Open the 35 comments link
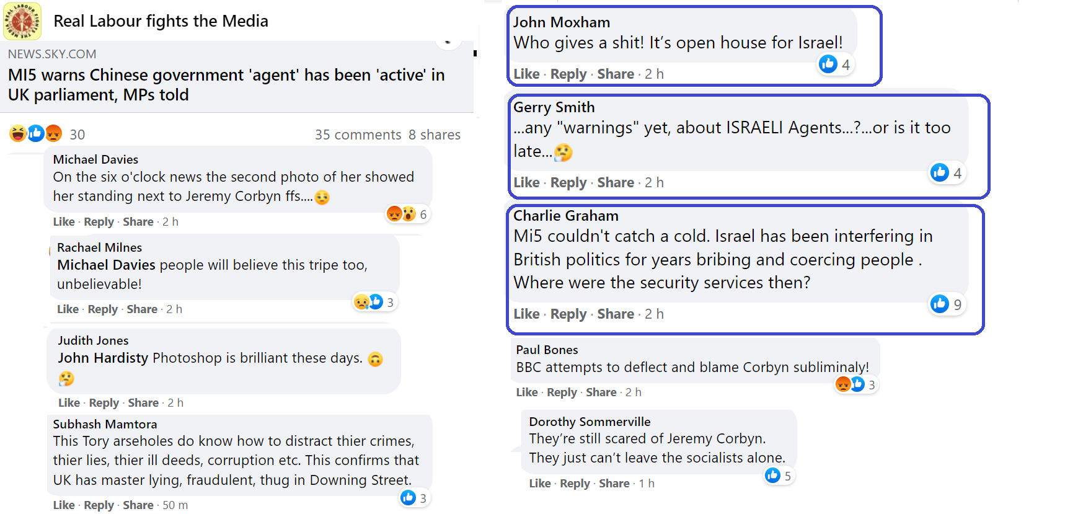Image resolution: width=1065 pixels, height=514 pixels. point(358,135)
